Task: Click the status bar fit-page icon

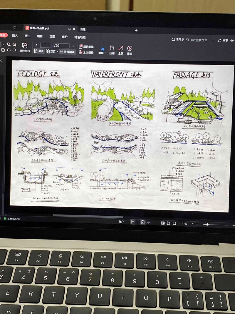Action: (169, 223)
